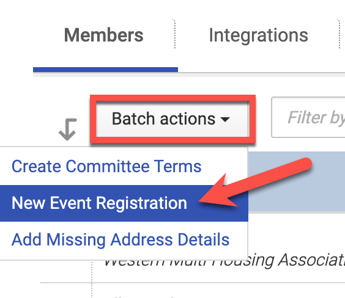Click the dotted divider right of Integrations tab
The image size is (345, 298).
[x=339, y=34]
